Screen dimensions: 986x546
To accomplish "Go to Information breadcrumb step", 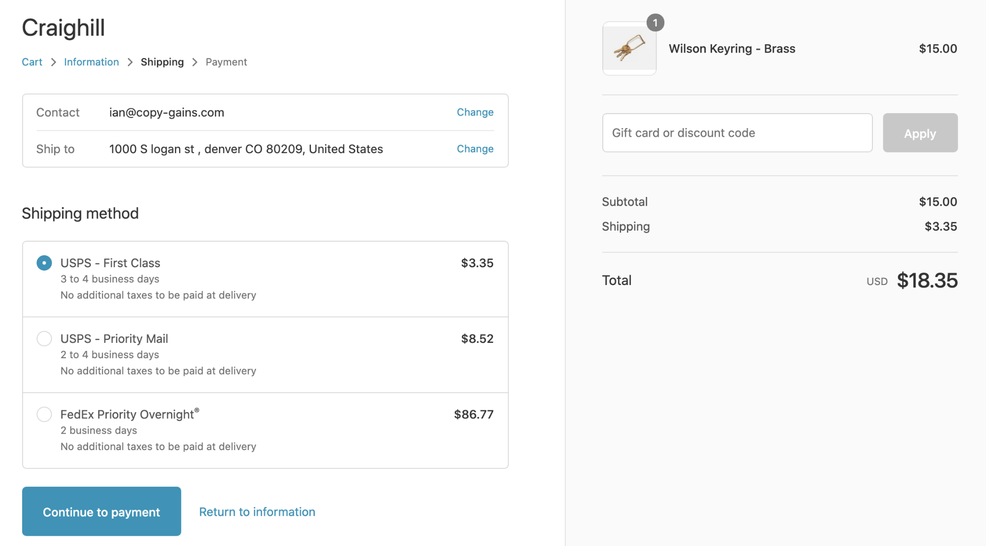I will click(91, 62).
